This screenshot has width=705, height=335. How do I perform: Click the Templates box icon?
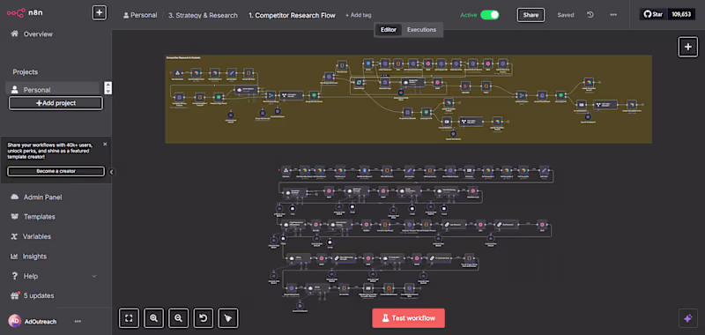tap(15, 217)
